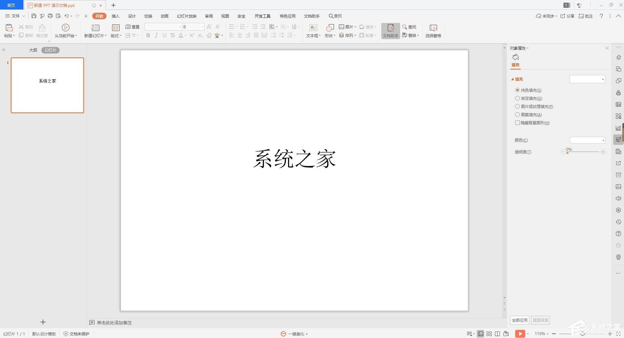Collapse the 填充 fill section

[513, 79]
